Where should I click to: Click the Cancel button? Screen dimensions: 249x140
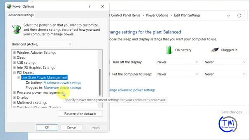click(72, 127)
